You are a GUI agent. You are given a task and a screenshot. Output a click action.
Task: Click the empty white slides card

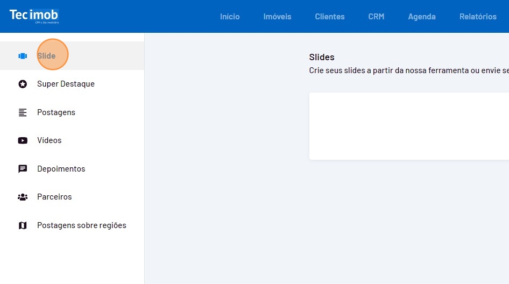click(x=409, y=126)
